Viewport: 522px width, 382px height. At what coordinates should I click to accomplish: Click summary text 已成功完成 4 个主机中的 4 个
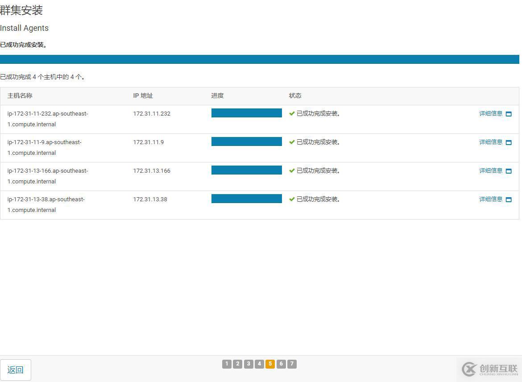[42, 77]
